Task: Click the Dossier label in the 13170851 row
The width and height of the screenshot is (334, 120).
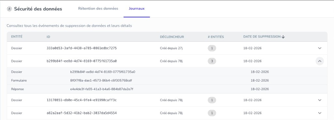Action: [17, 100]
